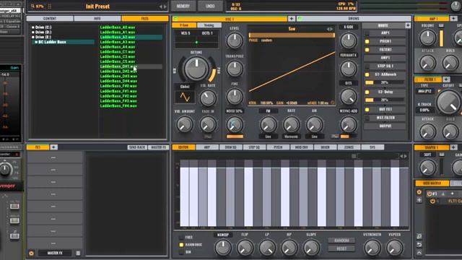The height and width of the screenshot is (260, 462).
Task: Click mod matrix magnifier search icon
Action: point(419,236)
